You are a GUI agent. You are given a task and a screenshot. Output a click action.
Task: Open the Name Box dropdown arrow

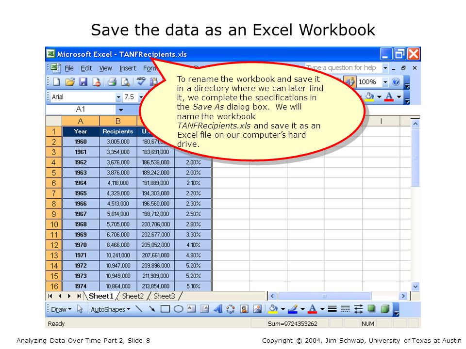[x=121, y=110]
